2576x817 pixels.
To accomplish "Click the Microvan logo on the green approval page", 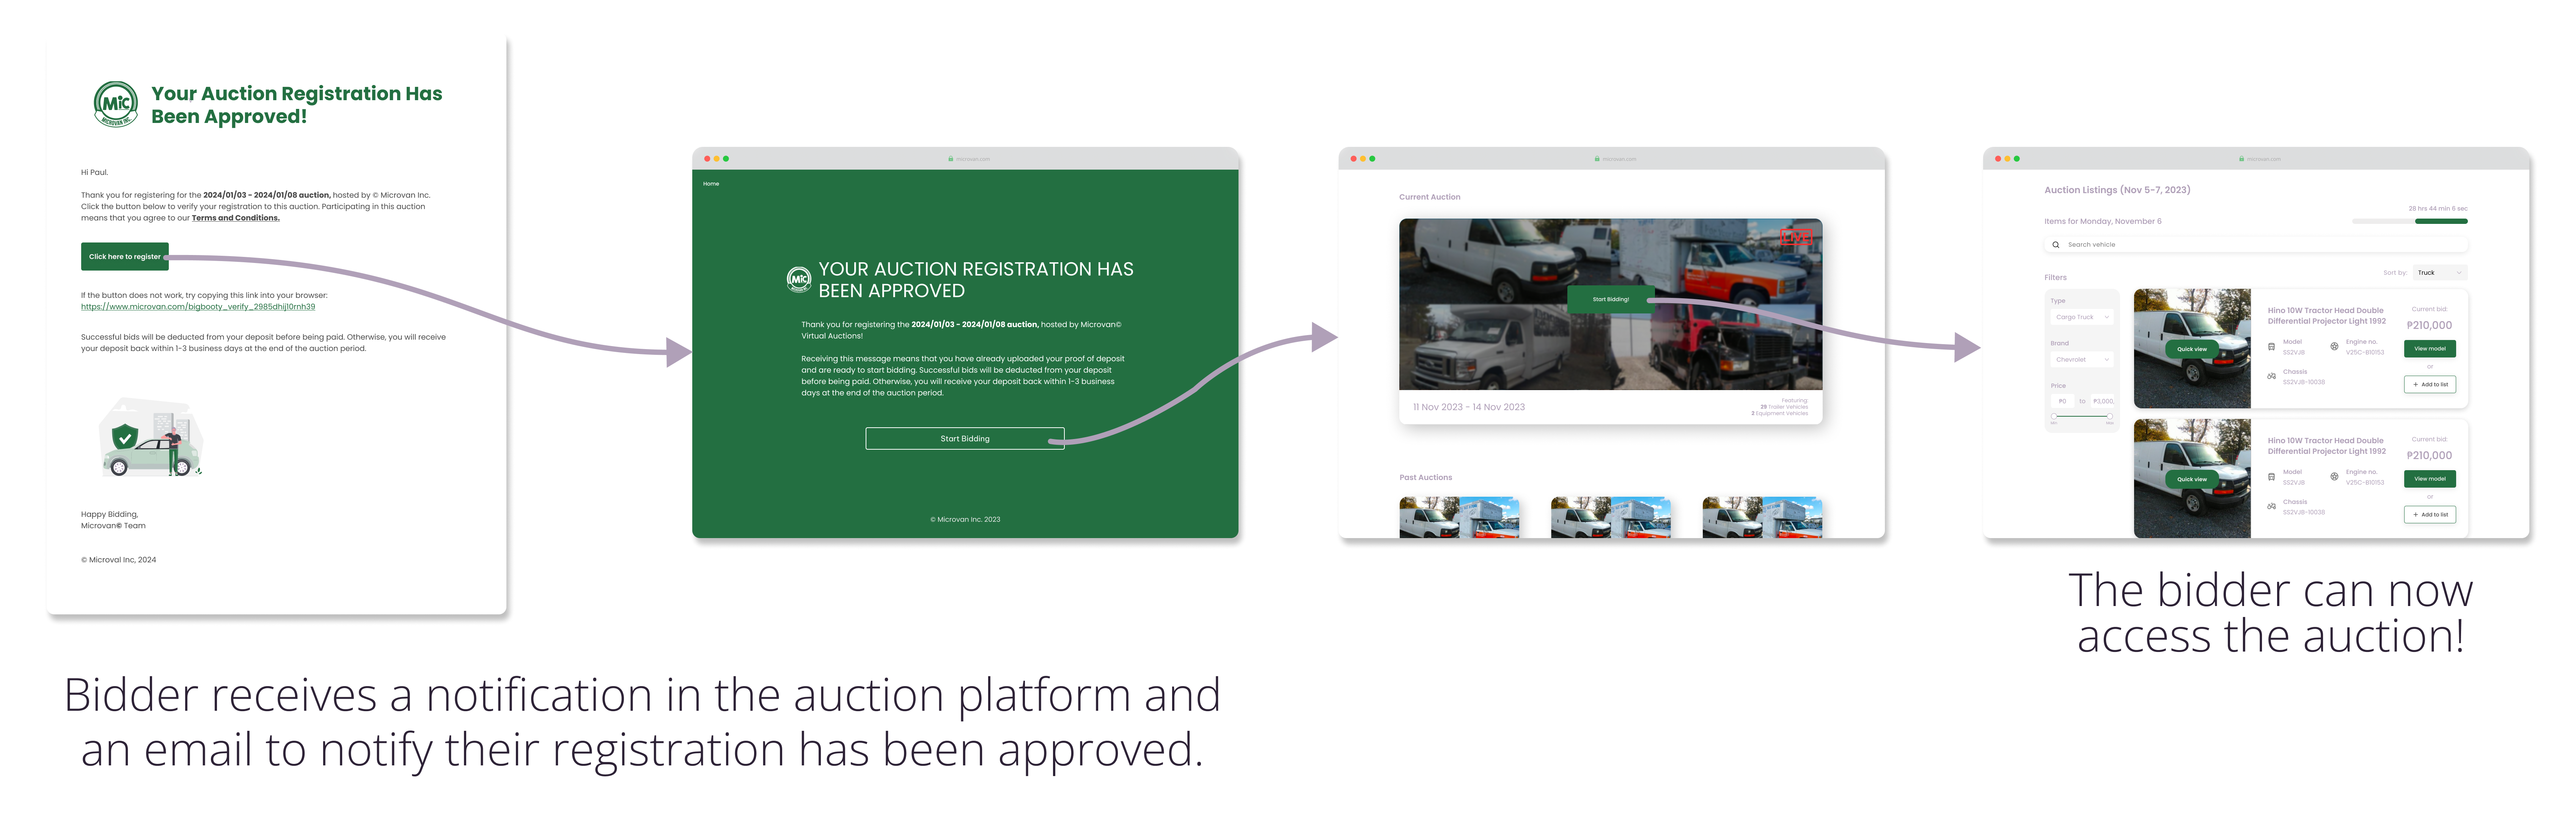I will [798, 280].
